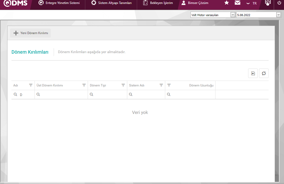Image resolution: width=284 pixels, height=184 pixels.
Task: Click Yeni Dönem Kırılımı button
Action: tap(31, 33)
